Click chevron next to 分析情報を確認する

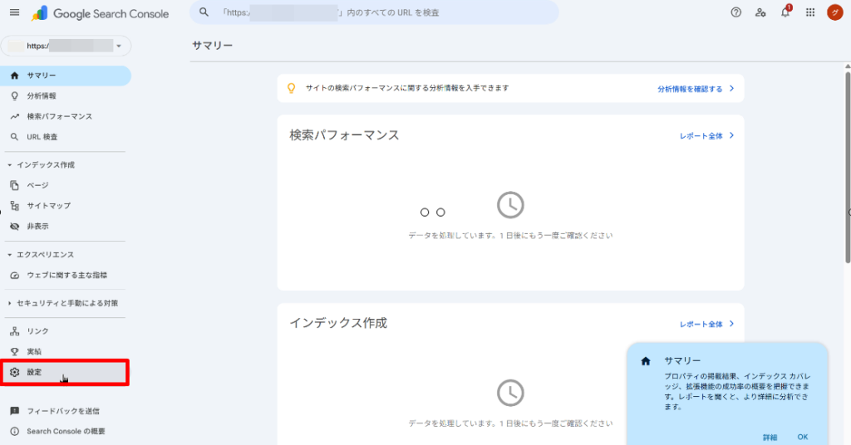[731, 88]
